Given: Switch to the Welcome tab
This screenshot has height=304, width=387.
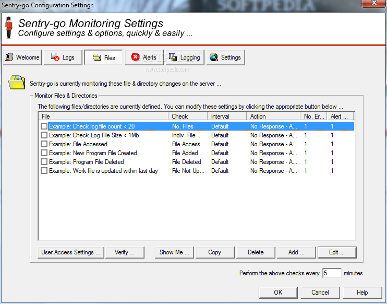Looking at the screenshot, I should (22, 57).
